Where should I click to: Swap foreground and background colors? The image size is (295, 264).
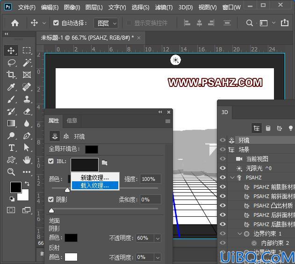[27, 184]
